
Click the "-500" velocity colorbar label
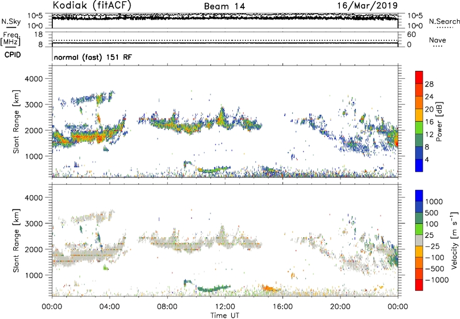pos(435,269)
